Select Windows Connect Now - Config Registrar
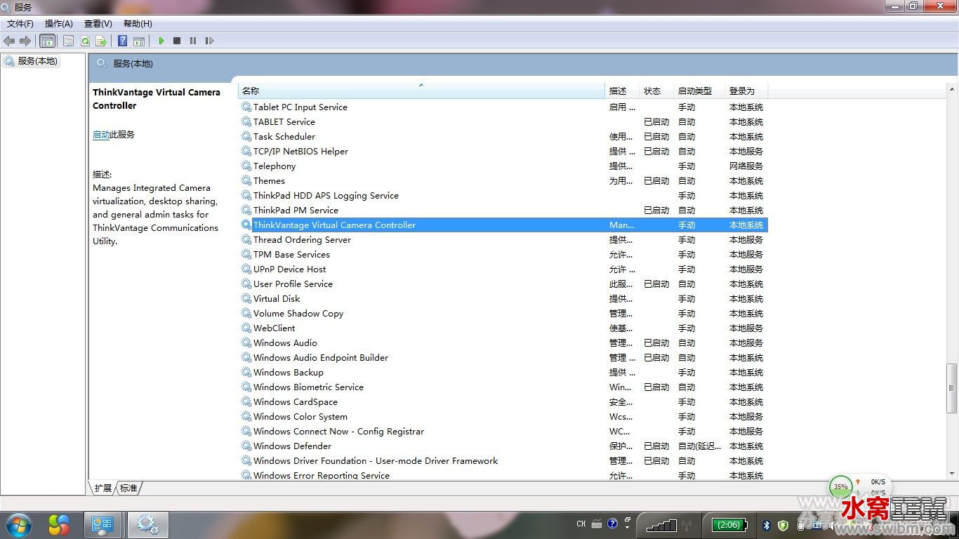This screenshot has width=959, height=539. [x=503, y=432]
